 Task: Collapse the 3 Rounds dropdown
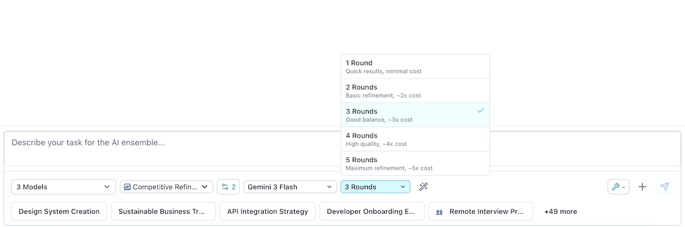(x=375, y=187)
